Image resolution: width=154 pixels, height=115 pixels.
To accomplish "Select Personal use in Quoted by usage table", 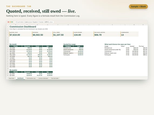I will [67, 48].
